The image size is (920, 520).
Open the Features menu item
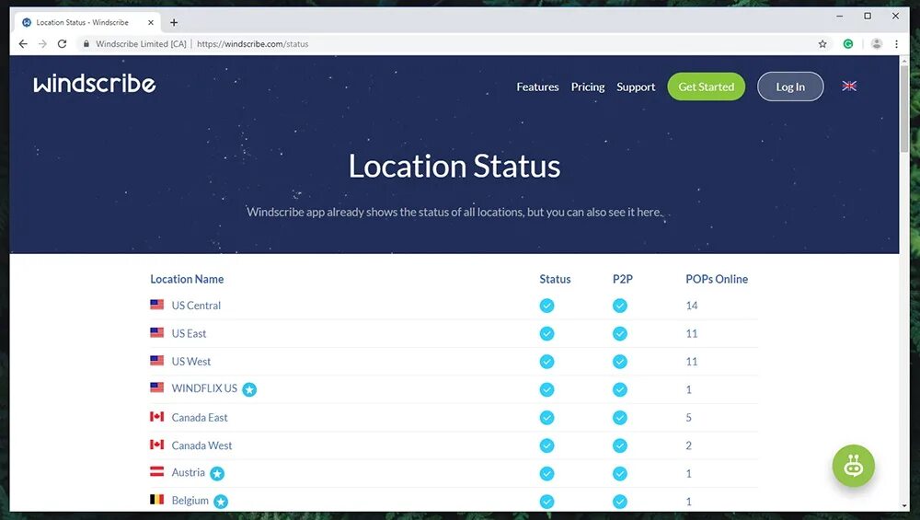[537, 87]
